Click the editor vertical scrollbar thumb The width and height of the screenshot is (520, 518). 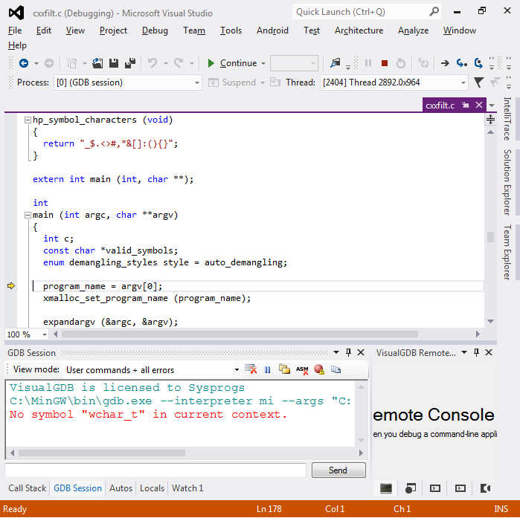(491, 237)
